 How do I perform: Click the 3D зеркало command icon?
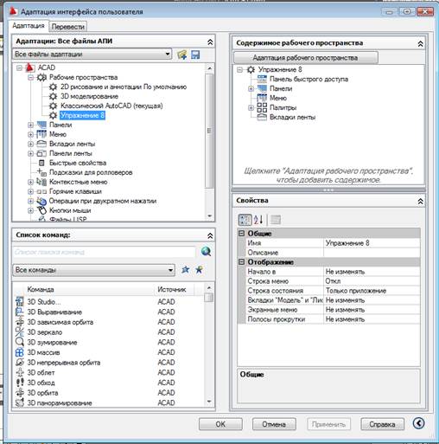[x=20, y=332]
